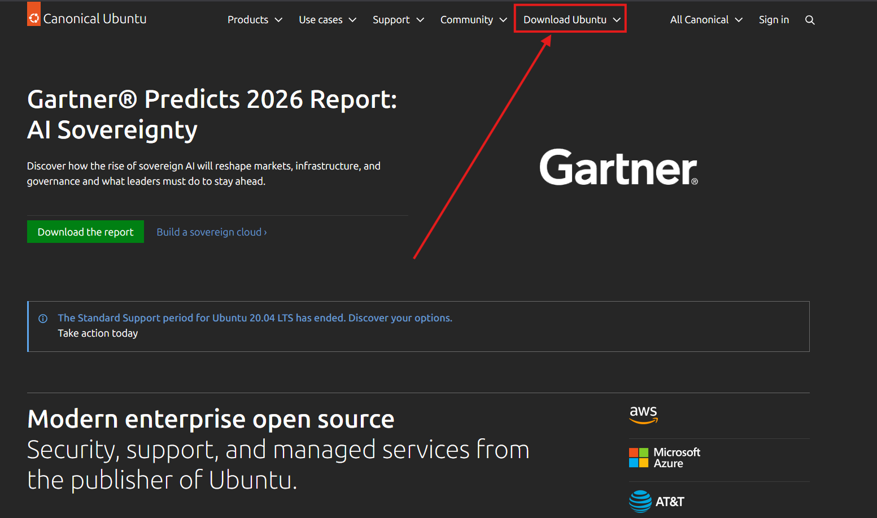Viewport: 877px width, 518px height.
Task: Click the AWS logo
Action: pyautogui.click(x=644, y=415)
